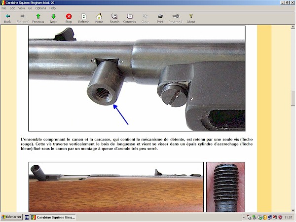The width and height of the screenshot is (296, 222).
Task: Click the grayed Password key button
Action: (176, 18)
